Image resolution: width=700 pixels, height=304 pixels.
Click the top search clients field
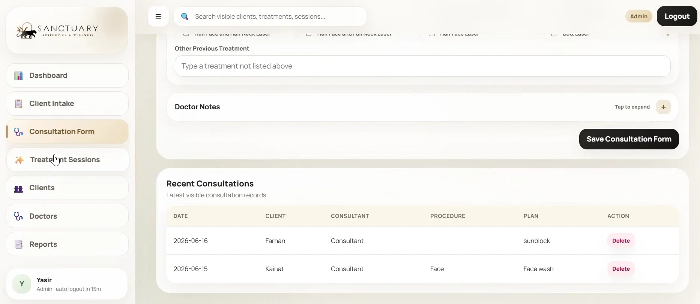(270, 16)
